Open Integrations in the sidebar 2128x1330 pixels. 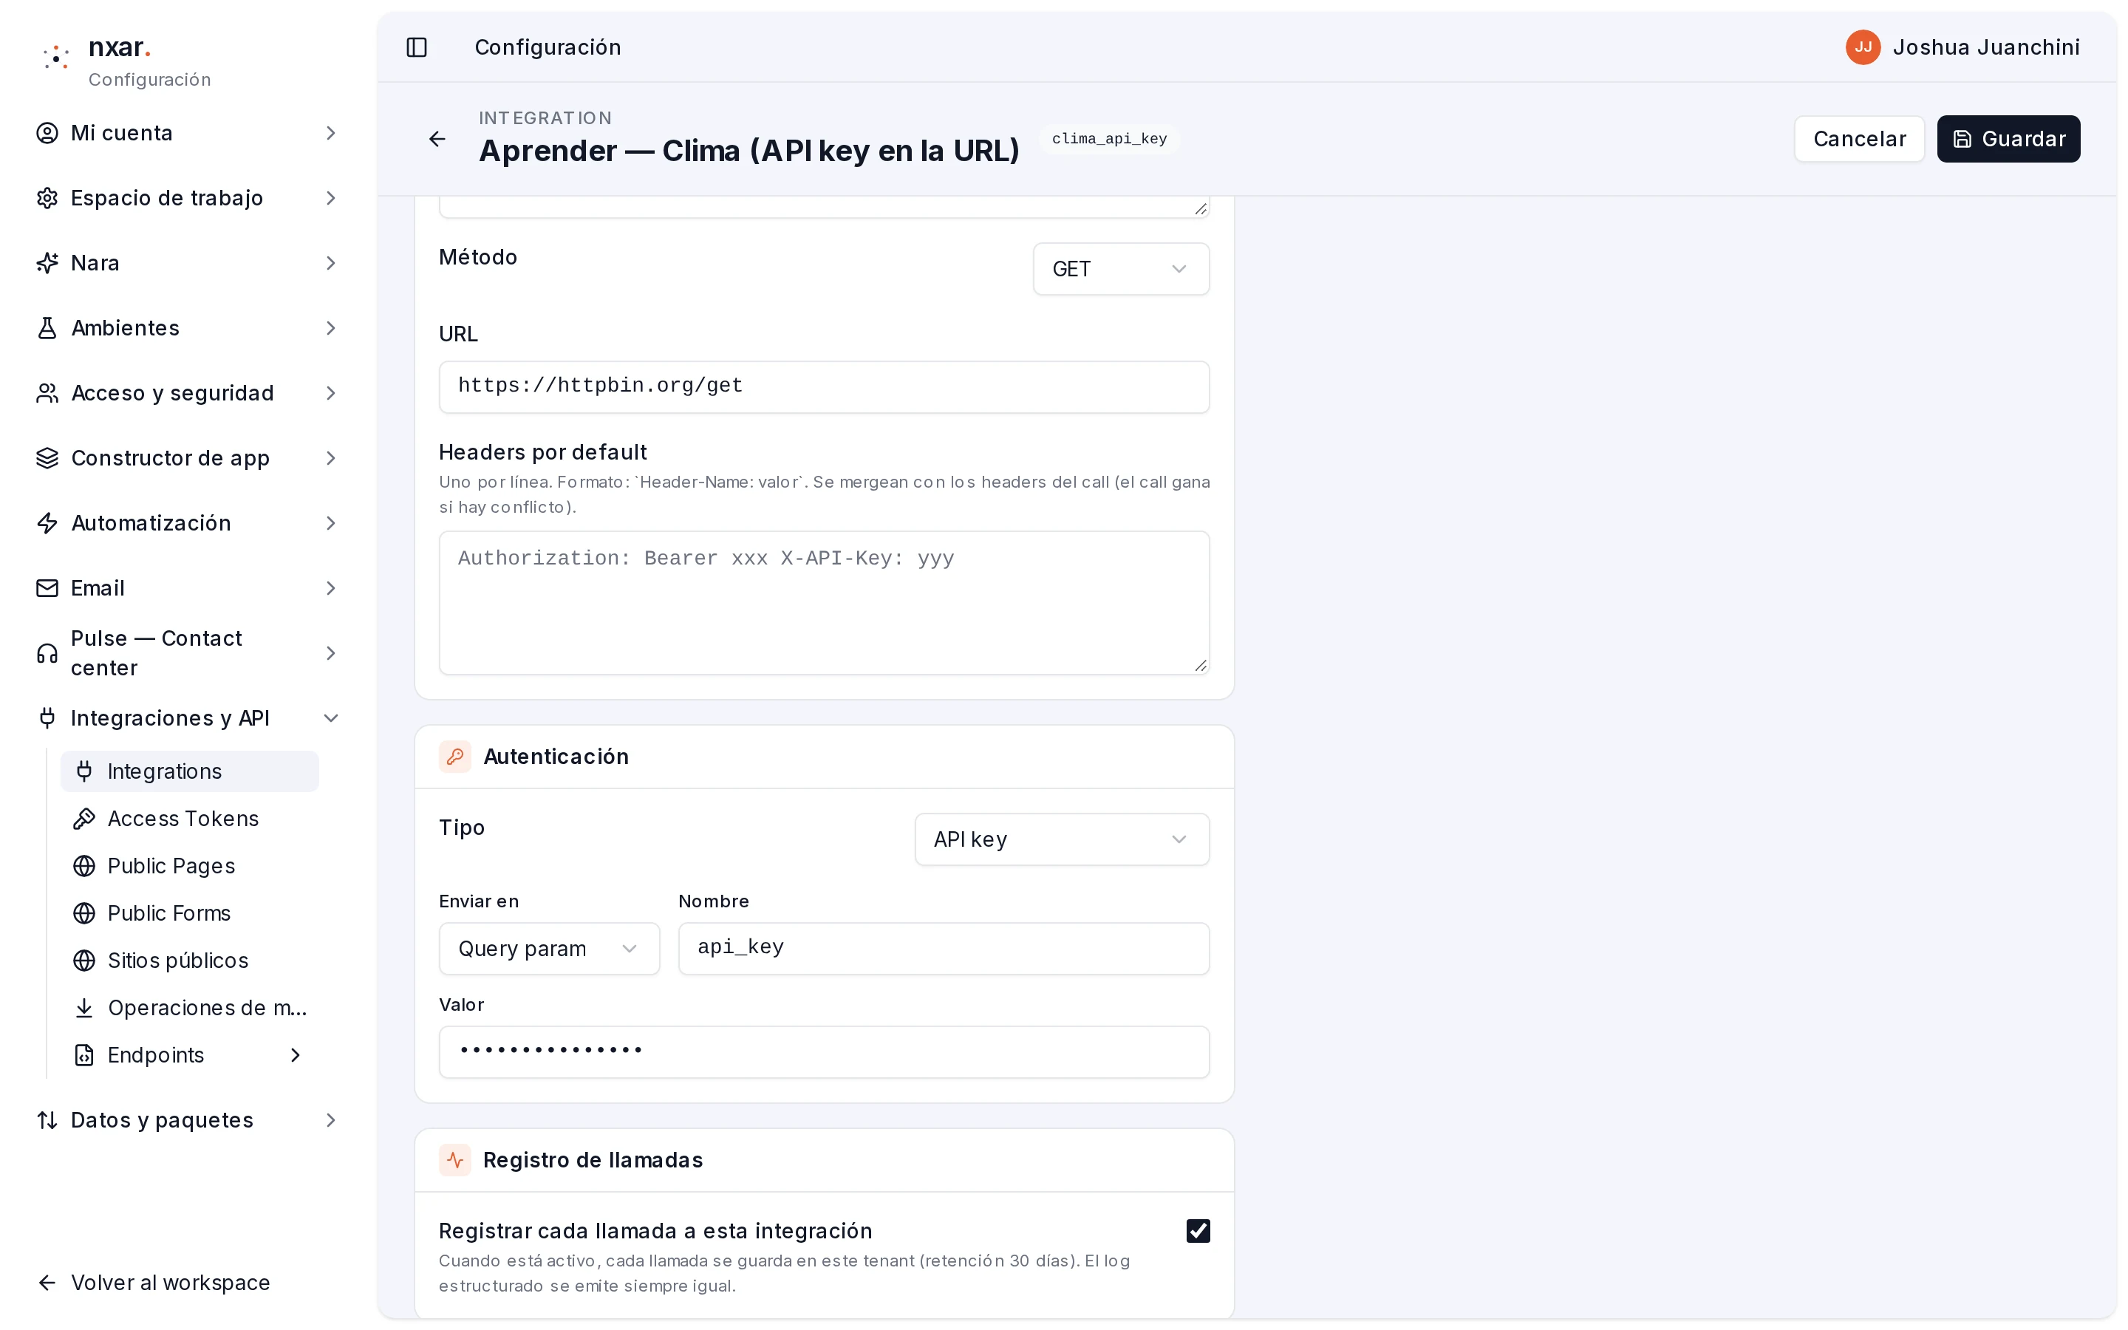click(189, 771)
